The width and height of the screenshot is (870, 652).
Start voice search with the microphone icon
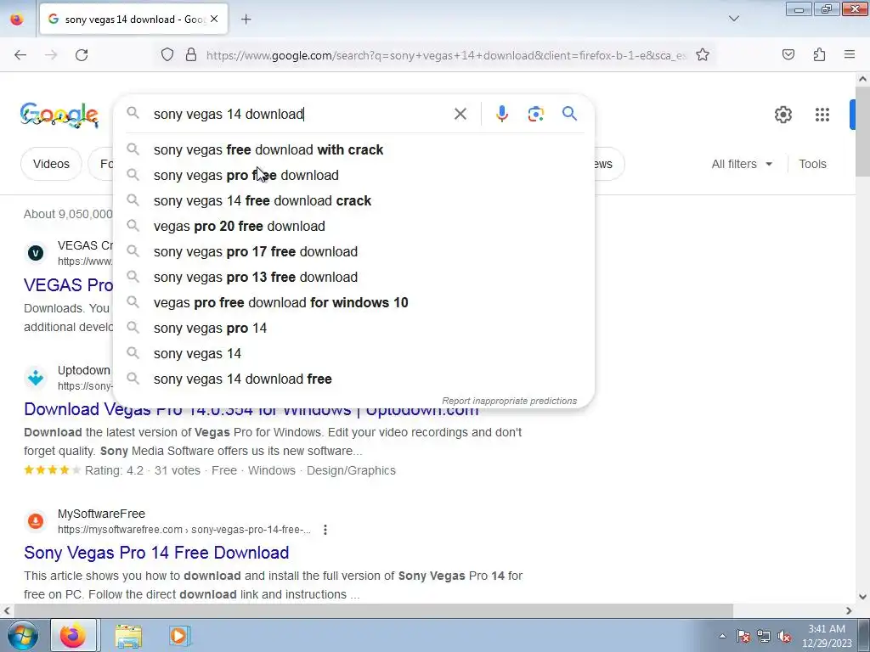tap(501, 114)
